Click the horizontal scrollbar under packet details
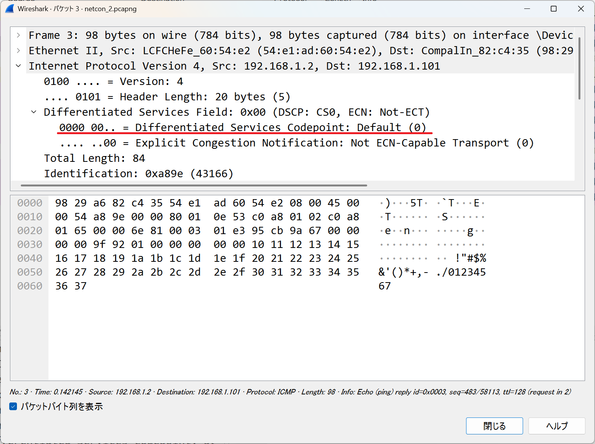This screenshot has width=595, height=444. (x=194, y=185)
